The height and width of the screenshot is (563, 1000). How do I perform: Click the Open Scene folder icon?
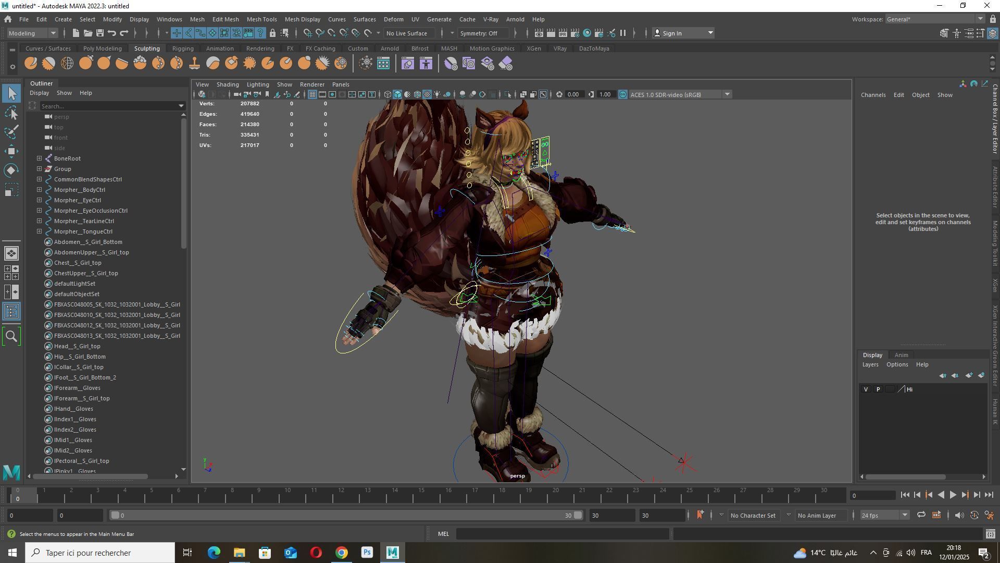click(x=88, y=33)
